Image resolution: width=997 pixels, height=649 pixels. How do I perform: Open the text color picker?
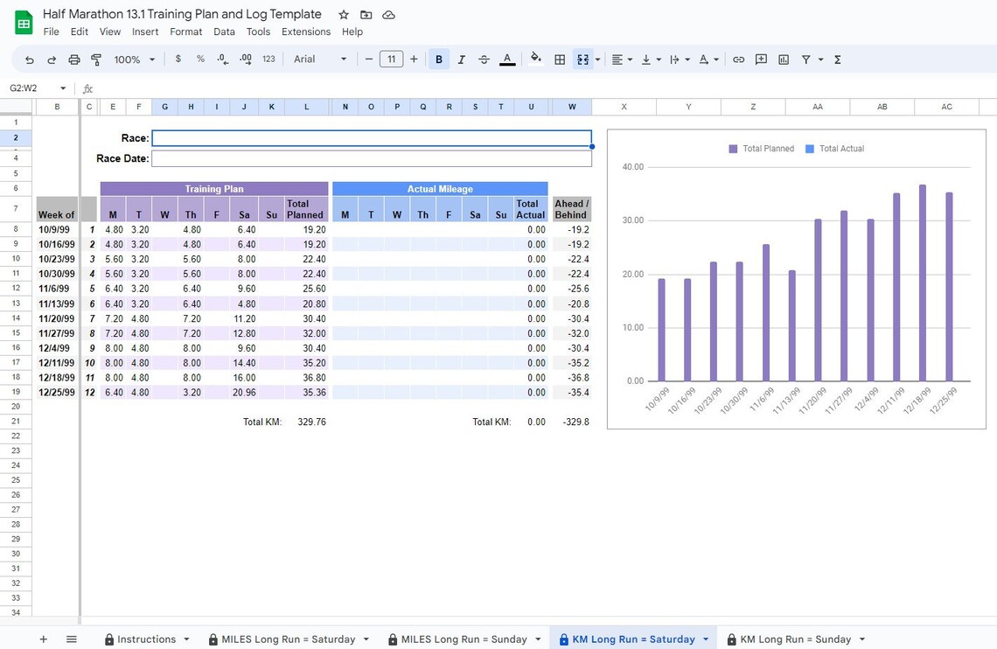coord(506,59)
